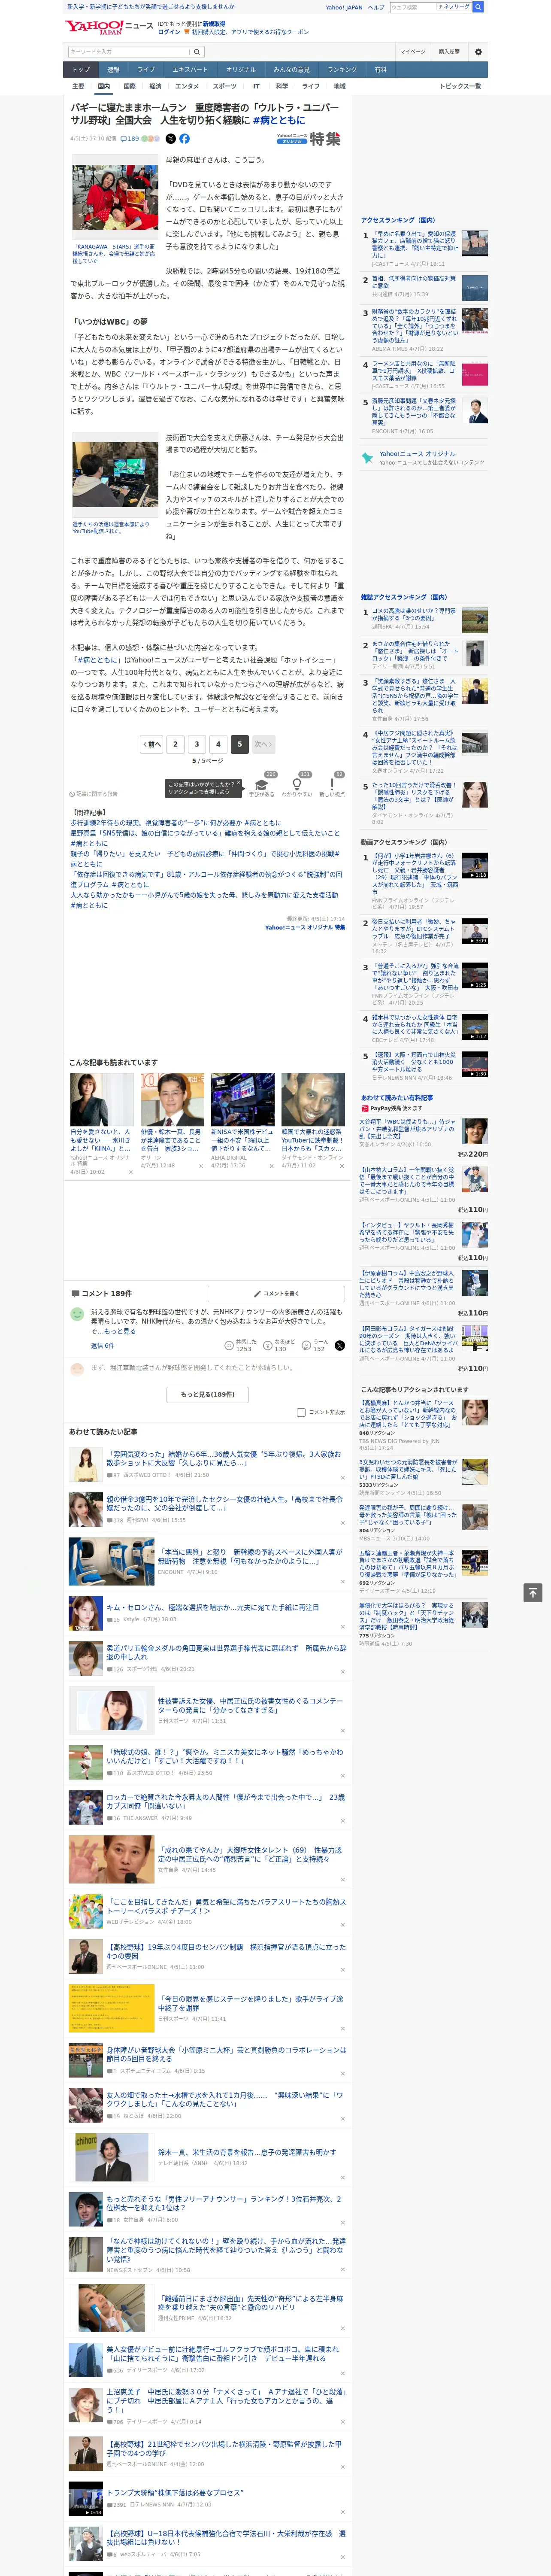Click the ログイン link
551x2576 pixels.
tap(169, 32)
